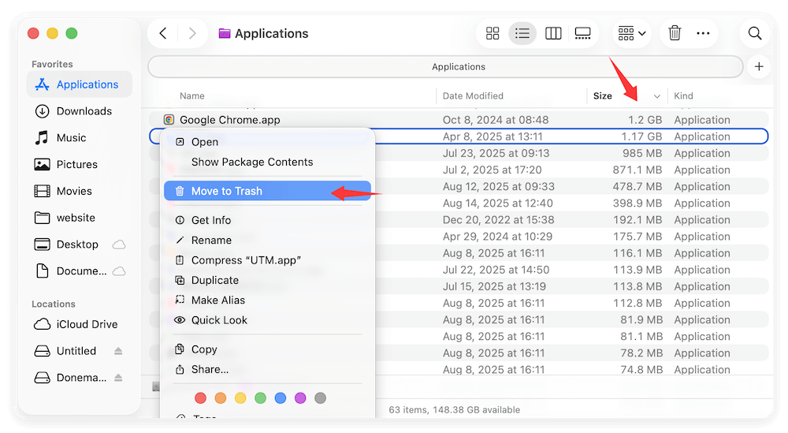Click the toolbar trash icon
This screenshot has width=788, height=433.
[675, 33]
